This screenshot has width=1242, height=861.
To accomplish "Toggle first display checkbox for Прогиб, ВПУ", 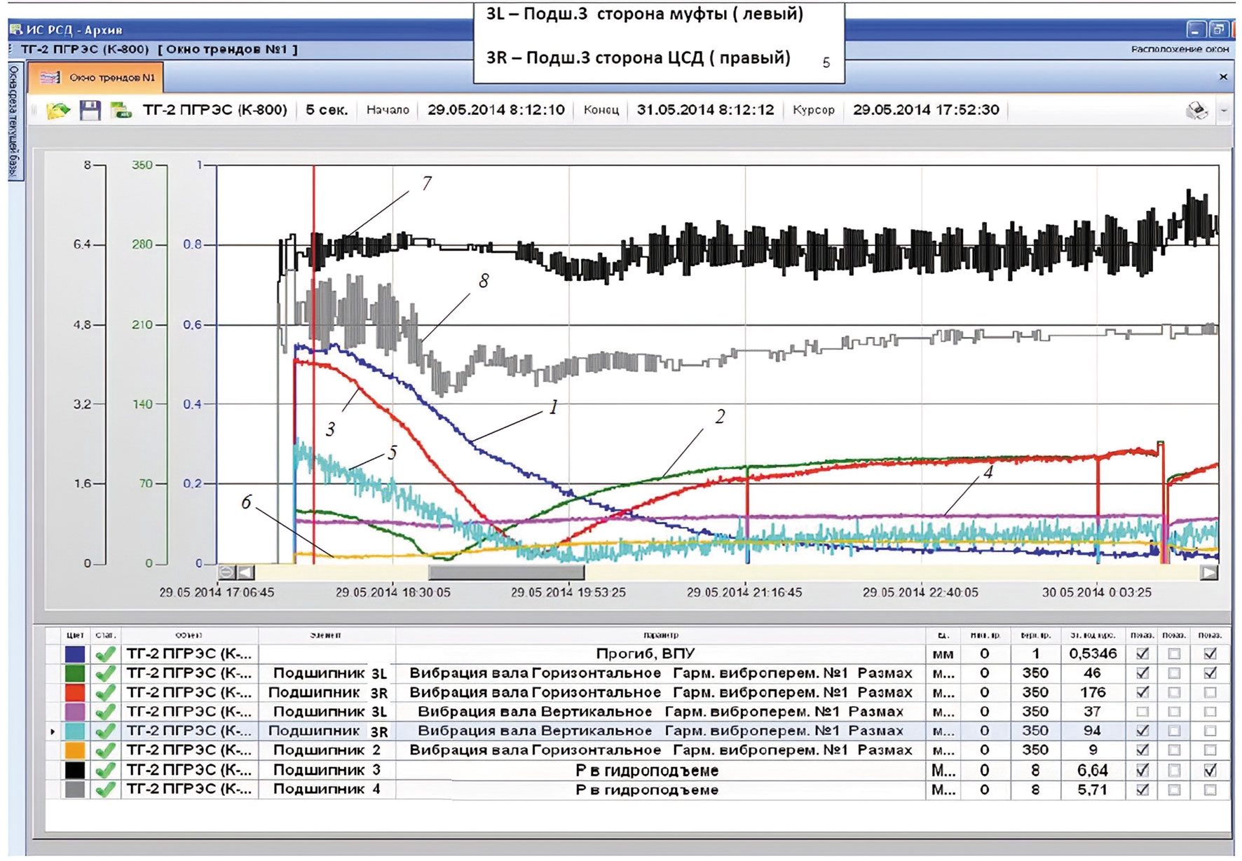I will [x=1142, y=654].
